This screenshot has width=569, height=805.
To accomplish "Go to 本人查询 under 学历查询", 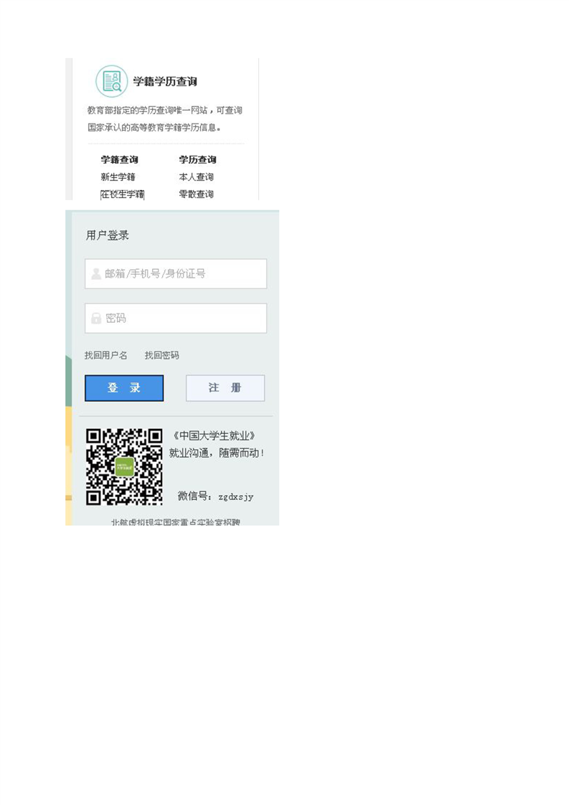I will click(196, 177).
